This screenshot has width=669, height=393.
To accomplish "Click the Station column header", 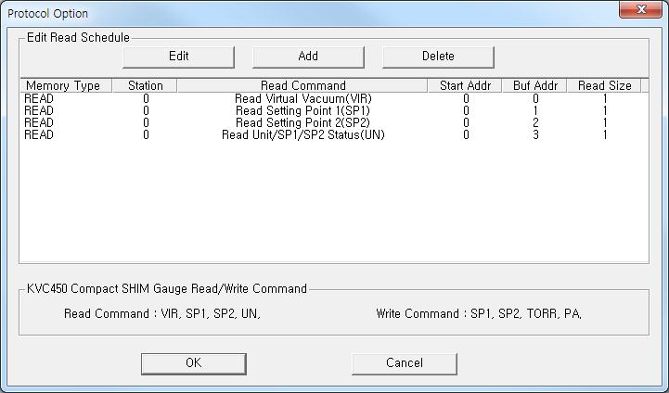I will click(x=145, y=86).
